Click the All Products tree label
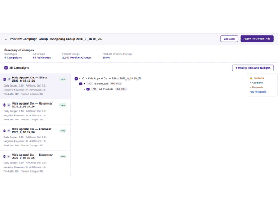The height and width of the screenshot is (209, 278). 106,89
